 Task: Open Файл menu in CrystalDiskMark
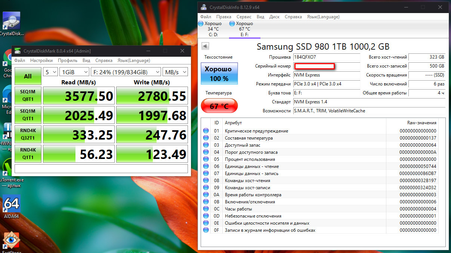(20, 60)
